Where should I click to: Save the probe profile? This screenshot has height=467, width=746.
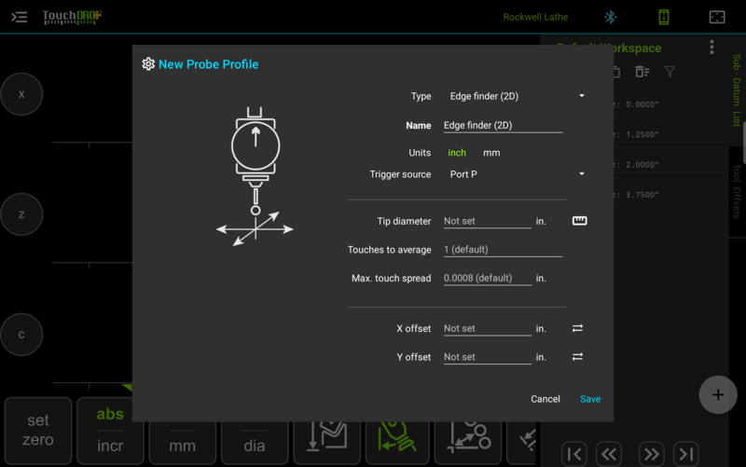(590, 399)
